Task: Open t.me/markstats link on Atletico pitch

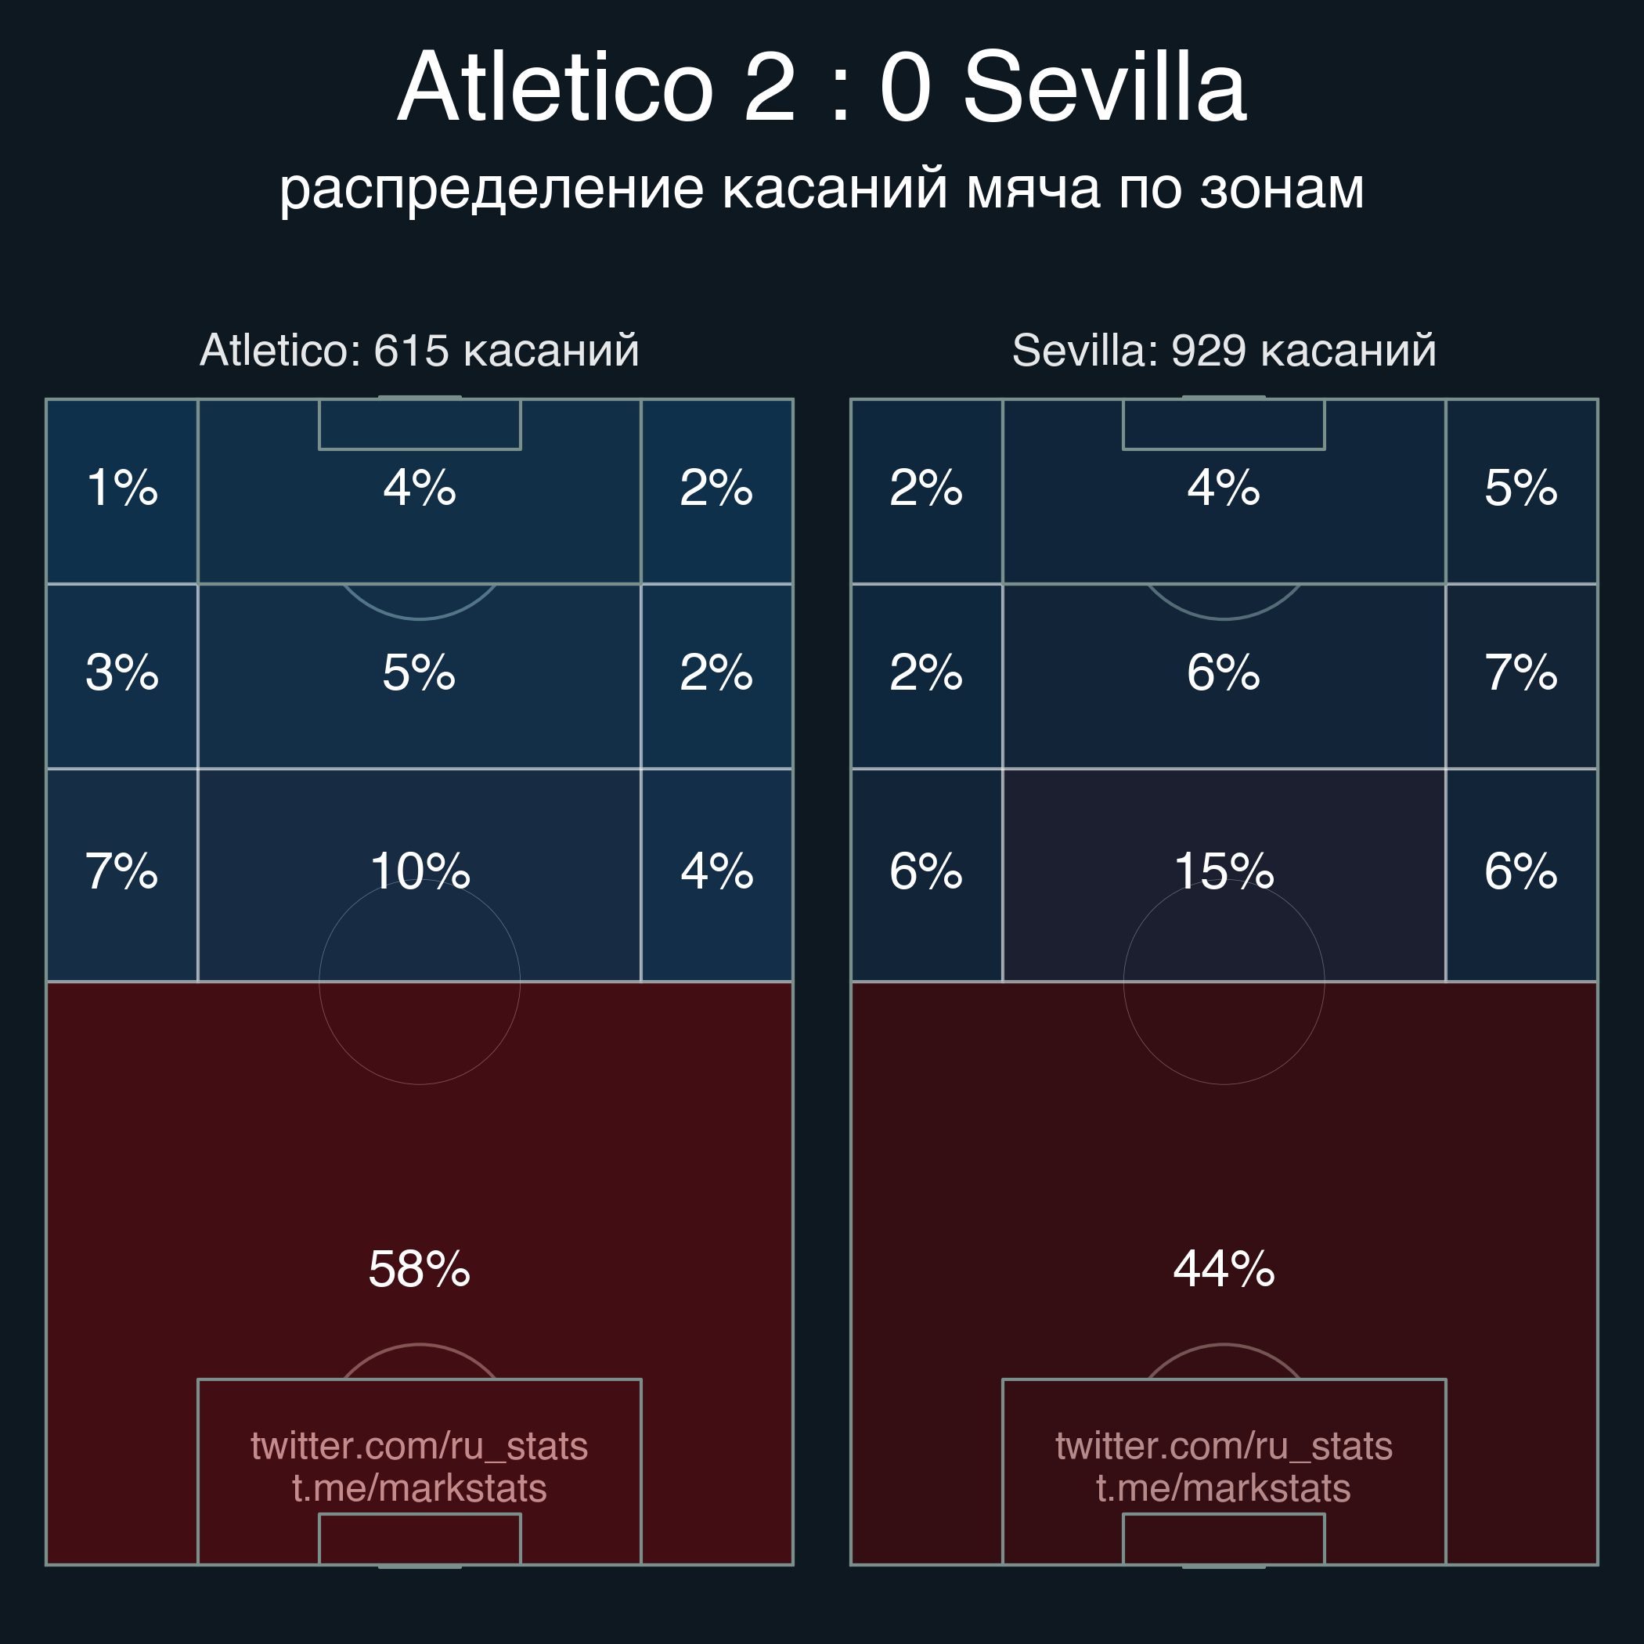Action: pos(420,1488)
